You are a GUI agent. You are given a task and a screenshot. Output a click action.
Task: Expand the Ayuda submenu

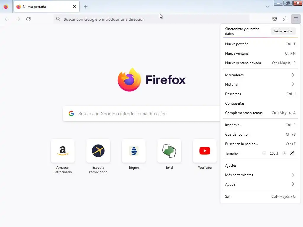(x=260, y=184)
